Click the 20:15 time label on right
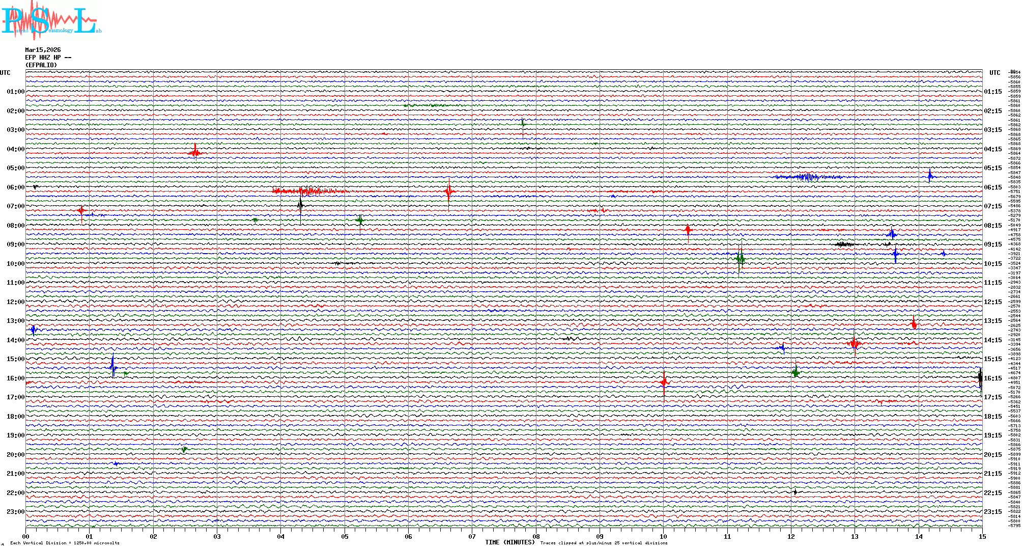Viewport: 1023px width, 550px height. click(992, 455)
